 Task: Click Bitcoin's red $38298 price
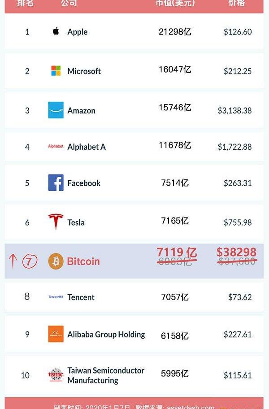(236, 252)
